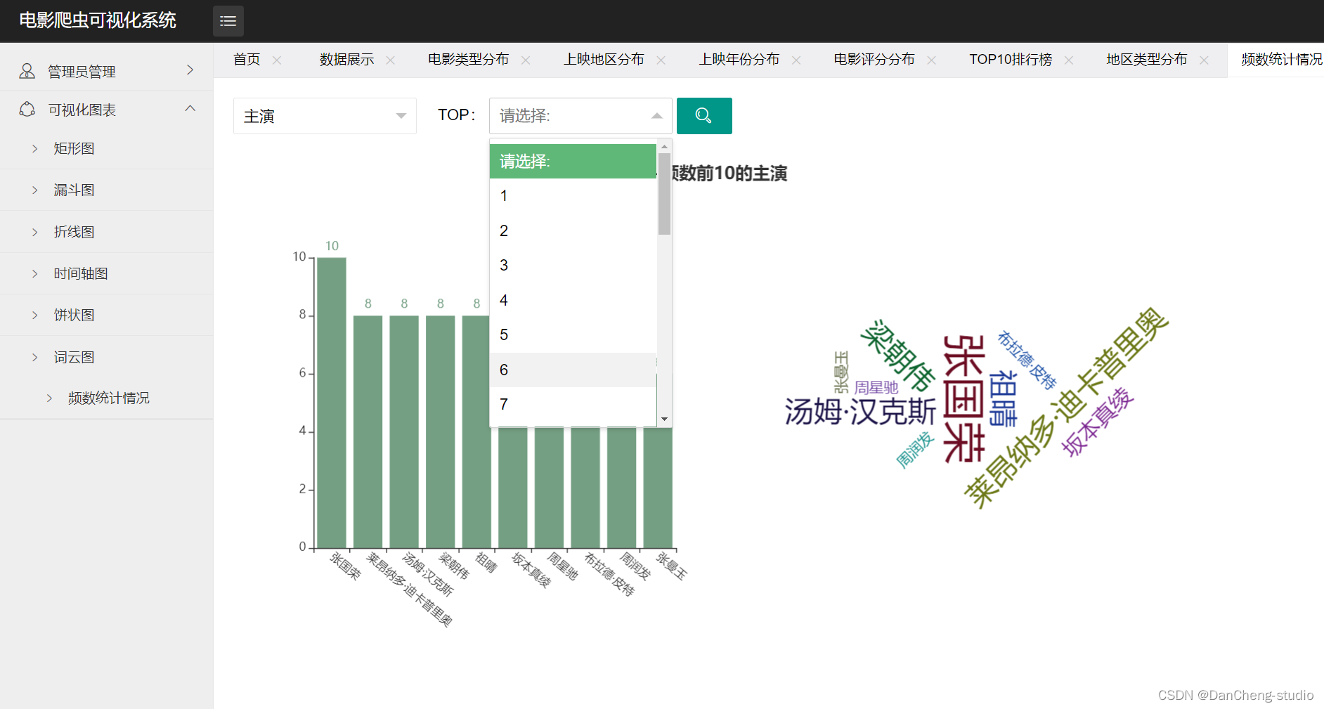Click 汤姆·汉克斯 in the word cloud
The image size is (1324, 709).
pos(860,412)
